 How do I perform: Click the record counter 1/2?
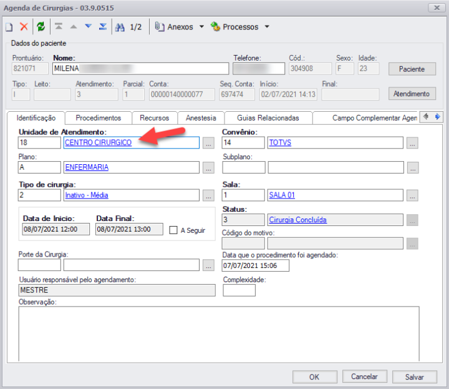136,27
